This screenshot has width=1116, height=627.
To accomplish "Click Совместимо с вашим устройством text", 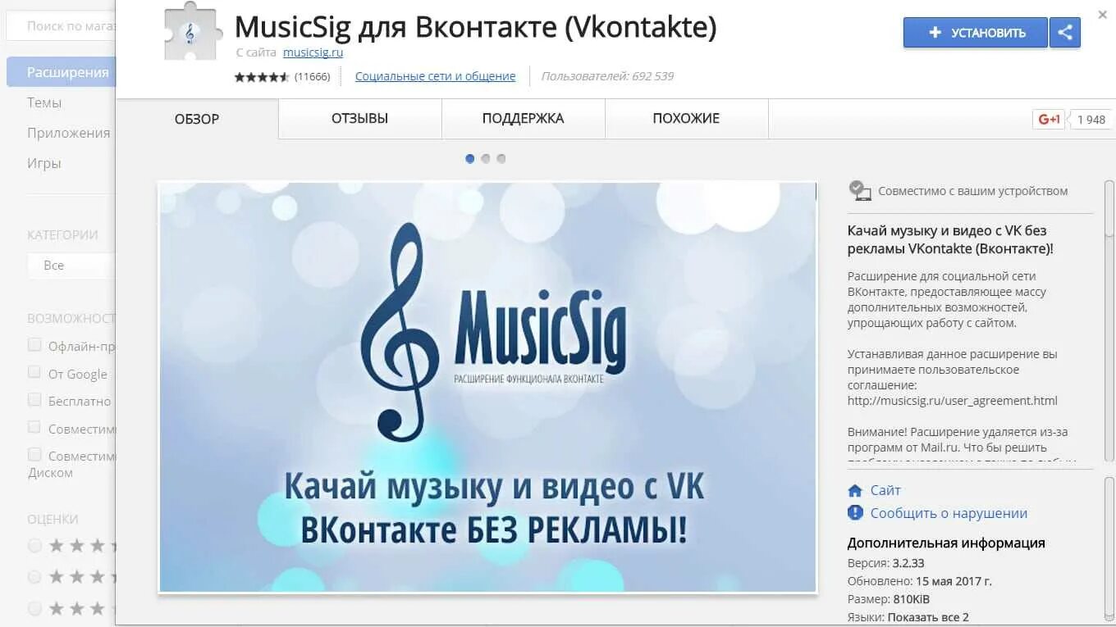I will (973, 191).
